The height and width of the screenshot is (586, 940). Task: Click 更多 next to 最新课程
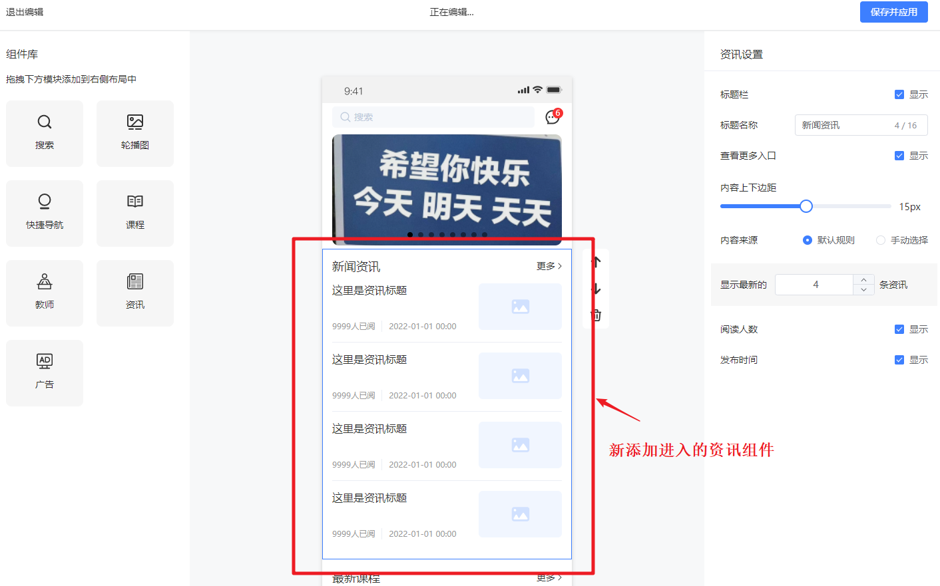(x=549, y=578)
